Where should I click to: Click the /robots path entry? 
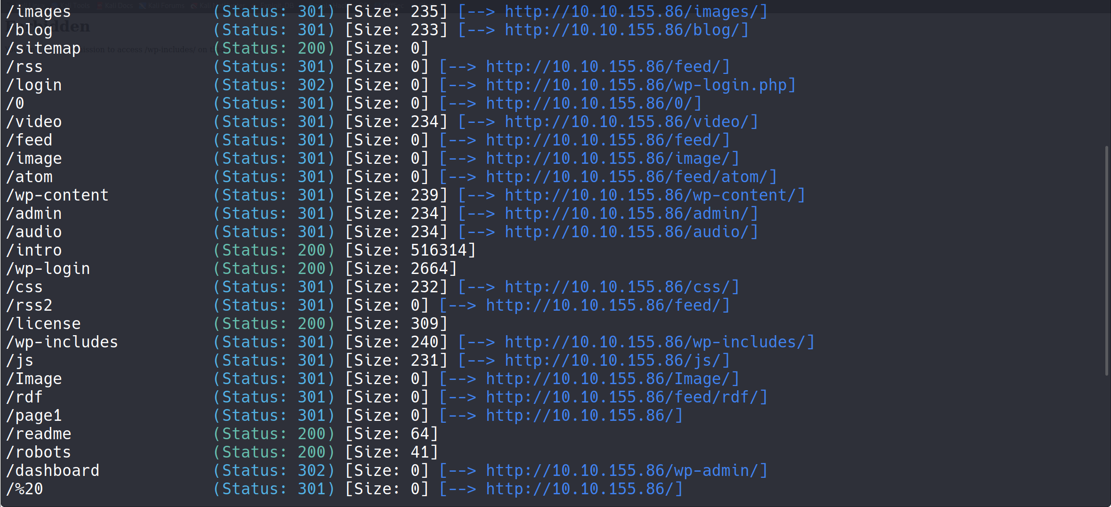click(39, 452)
